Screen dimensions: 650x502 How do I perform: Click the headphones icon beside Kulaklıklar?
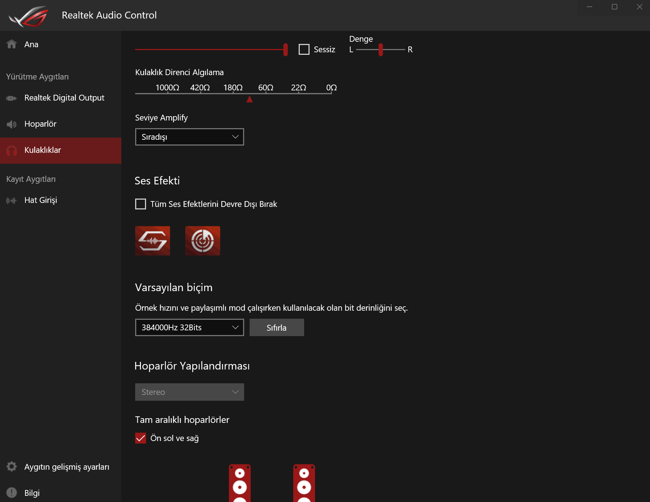coord(12,150)
